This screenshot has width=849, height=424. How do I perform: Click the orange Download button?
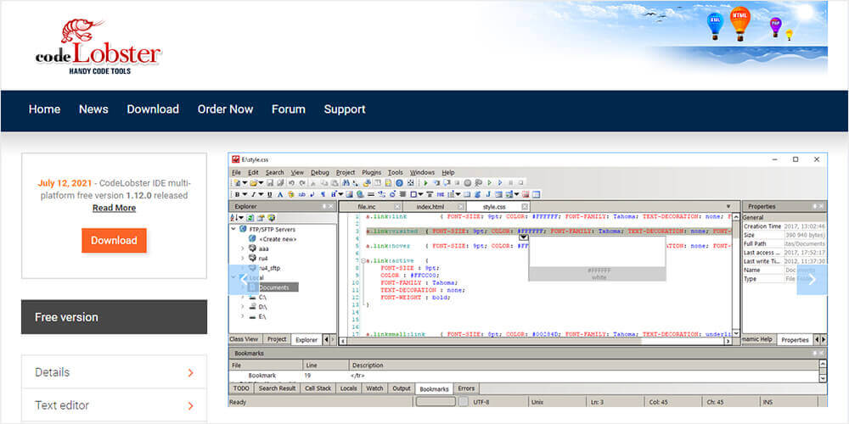coord(114,241)
